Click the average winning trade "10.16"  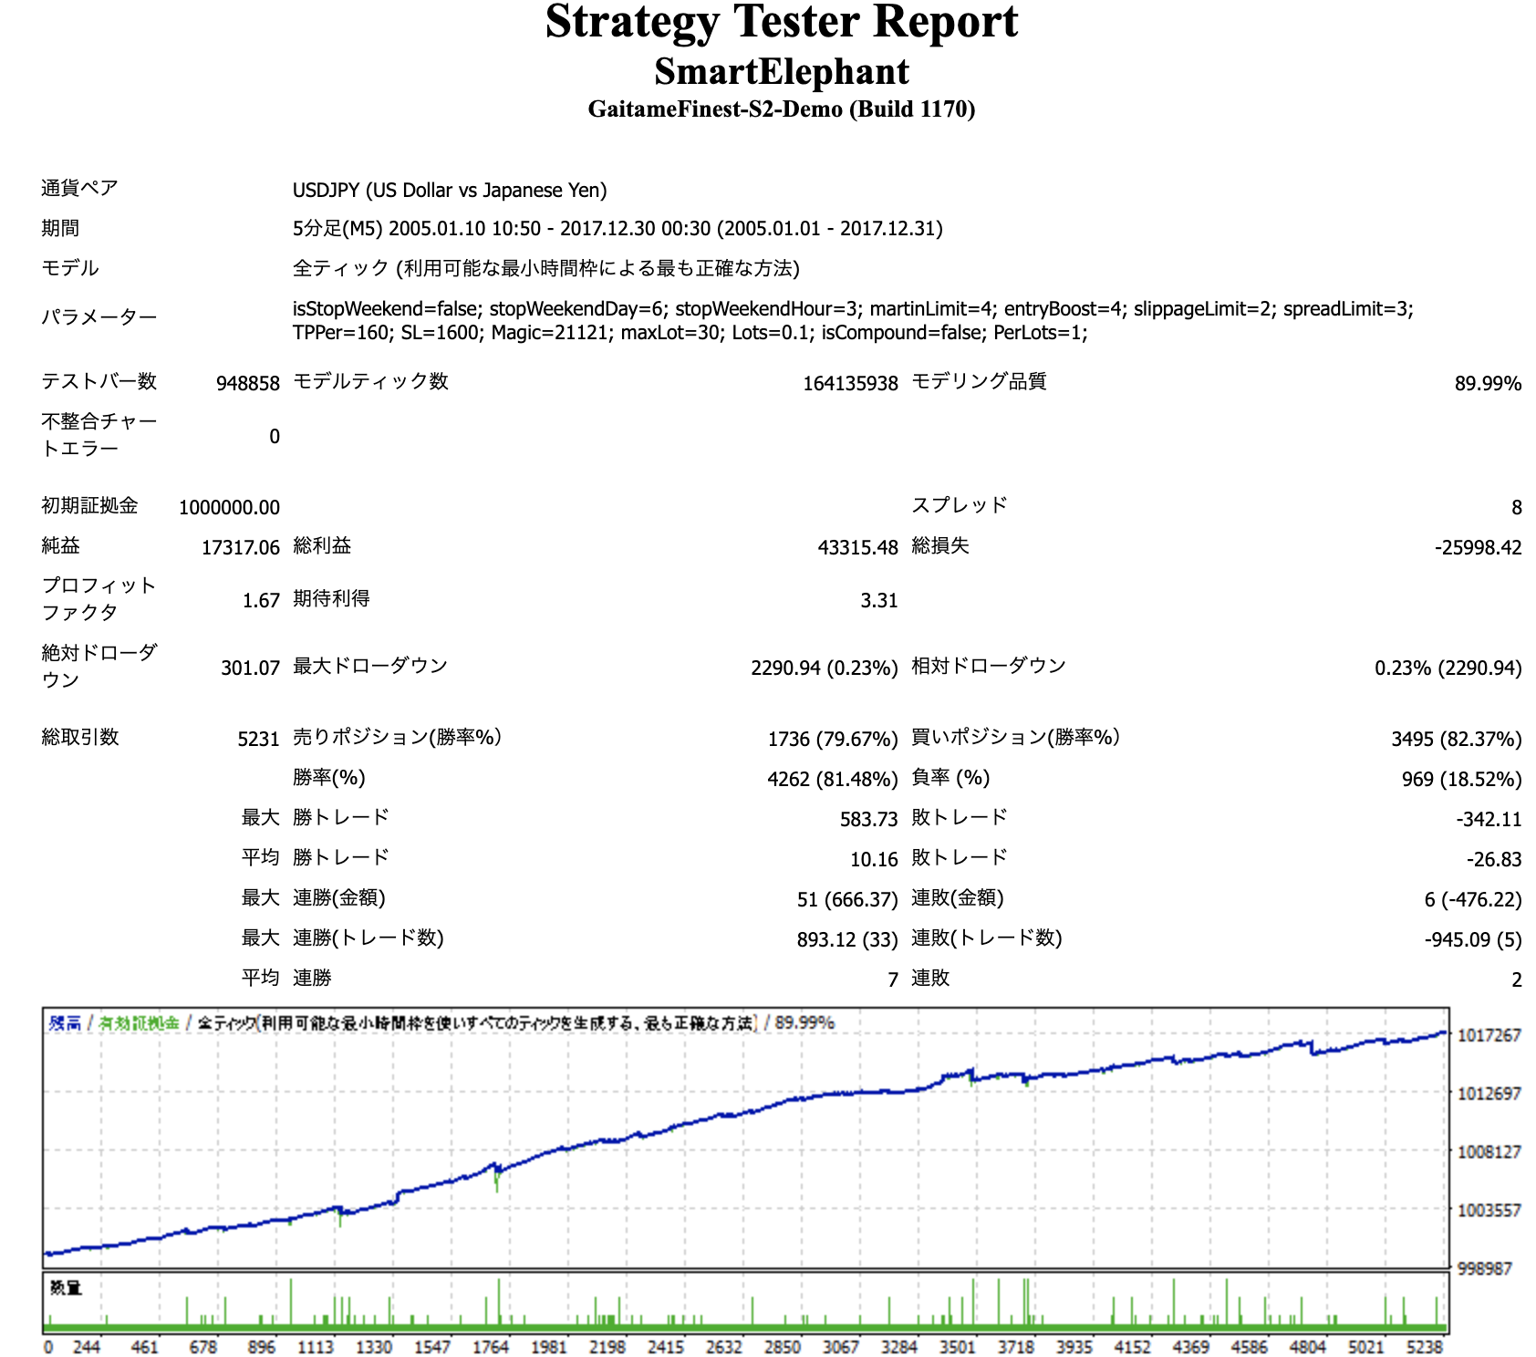[x=874, y=859]
